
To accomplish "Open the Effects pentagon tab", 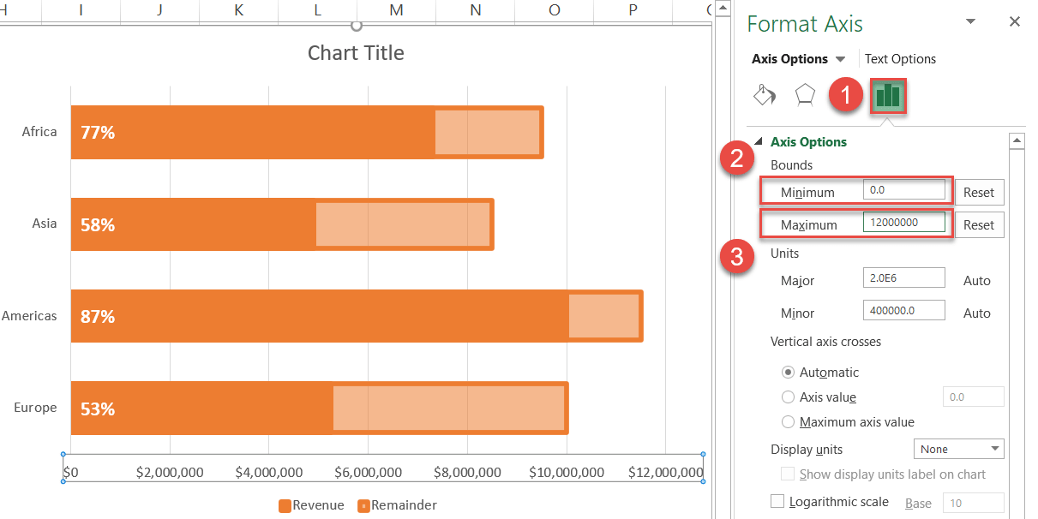I will (804, 95).
